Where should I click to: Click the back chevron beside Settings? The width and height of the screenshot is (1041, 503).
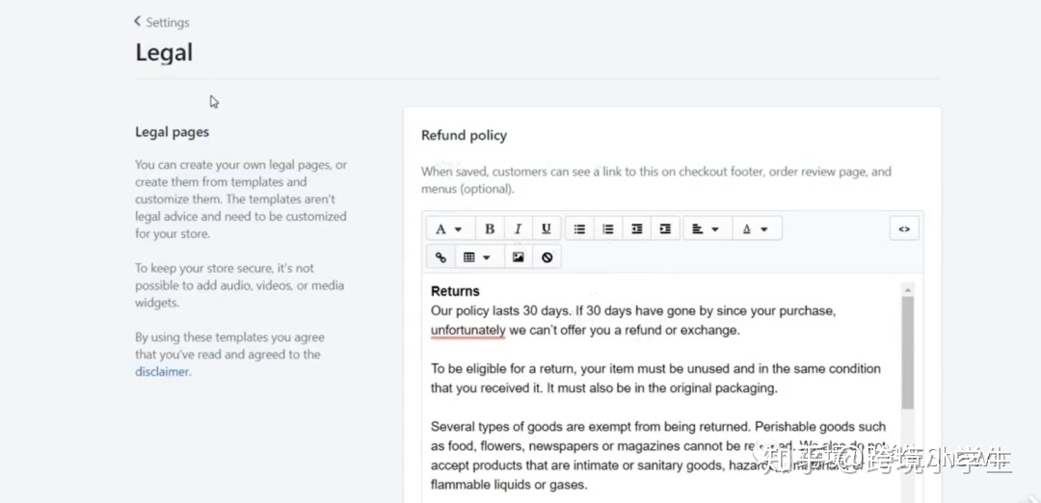(x=138, y=21)
